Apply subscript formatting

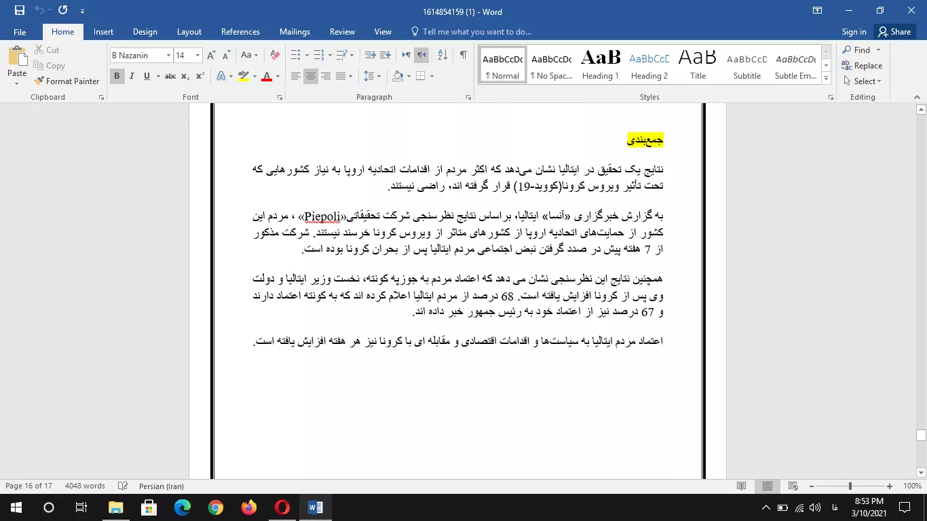coord(186,76)
